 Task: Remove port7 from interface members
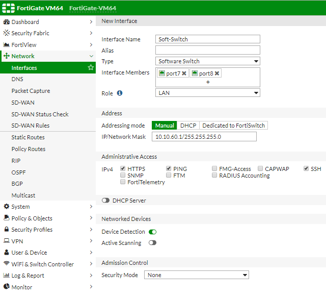(184, 73)
